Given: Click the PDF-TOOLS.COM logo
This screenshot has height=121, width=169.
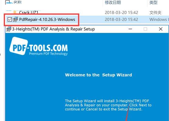Looking at the screenshot, I should point(39,46).
